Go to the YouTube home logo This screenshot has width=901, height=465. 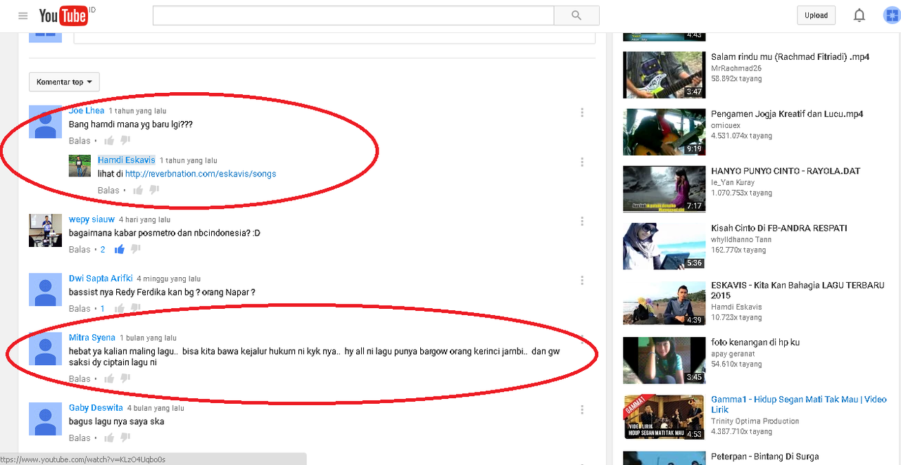point(63,15)
